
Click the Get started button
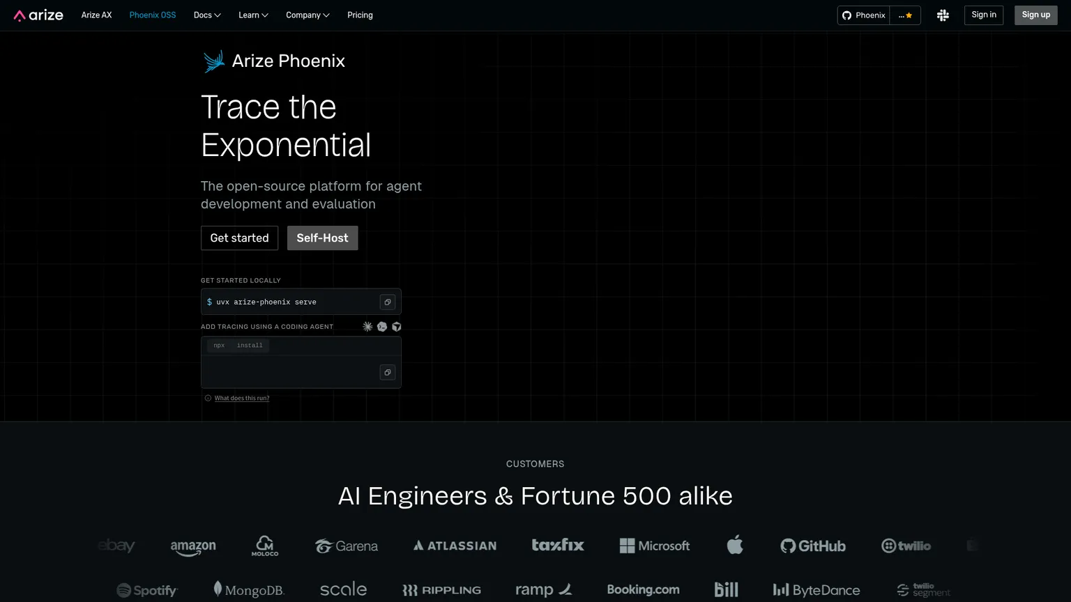tap(239, 238)
